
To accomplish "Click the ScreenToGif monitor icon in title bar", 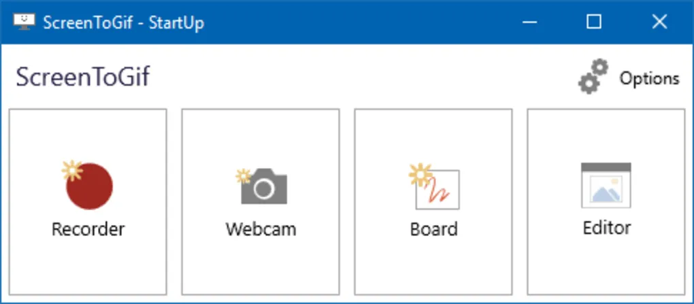I will click(x=24, y=22).
